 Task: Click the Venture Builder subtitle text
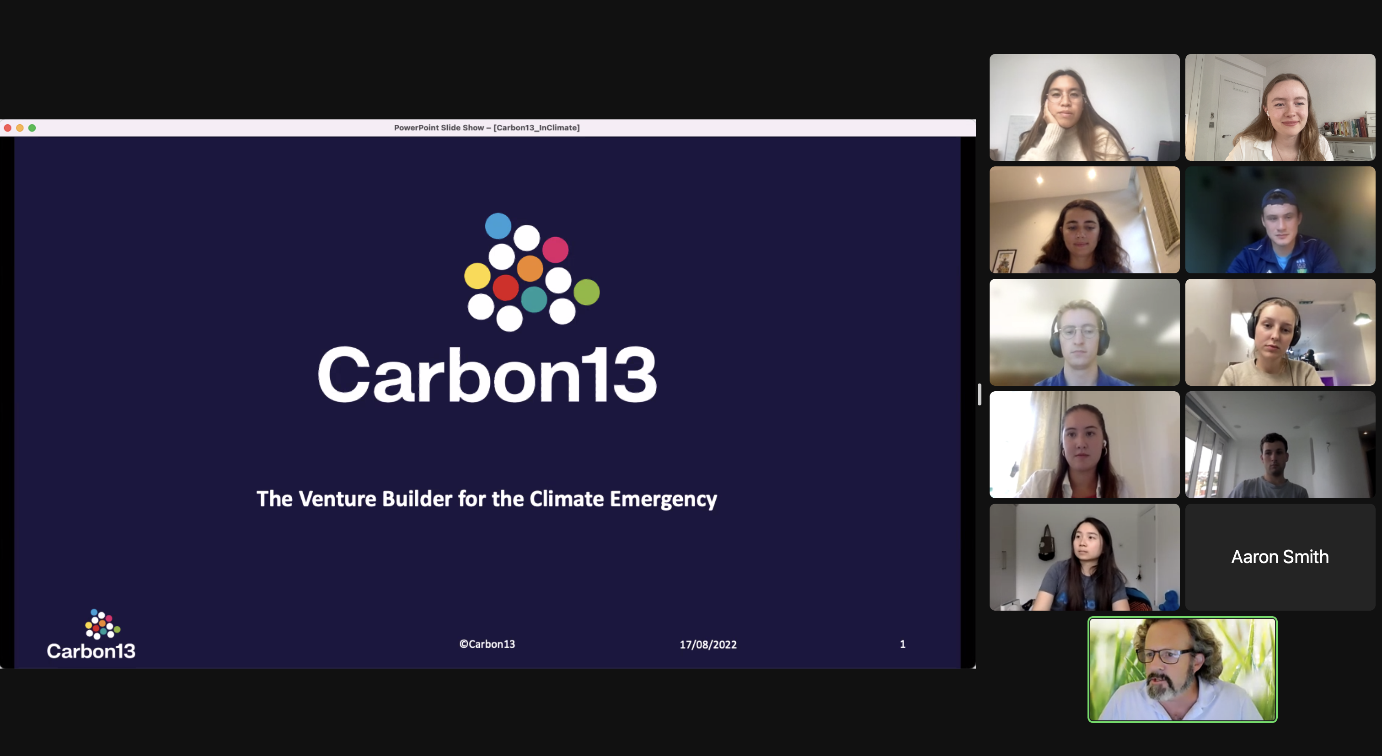[x=487, y=499]
